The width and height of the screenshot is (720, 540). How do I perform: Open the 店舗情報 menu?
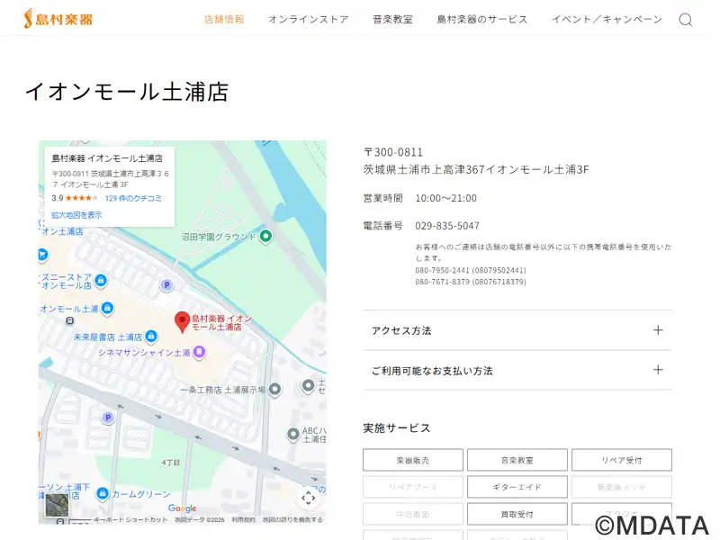pyautogui.click(x=224, y=20)
